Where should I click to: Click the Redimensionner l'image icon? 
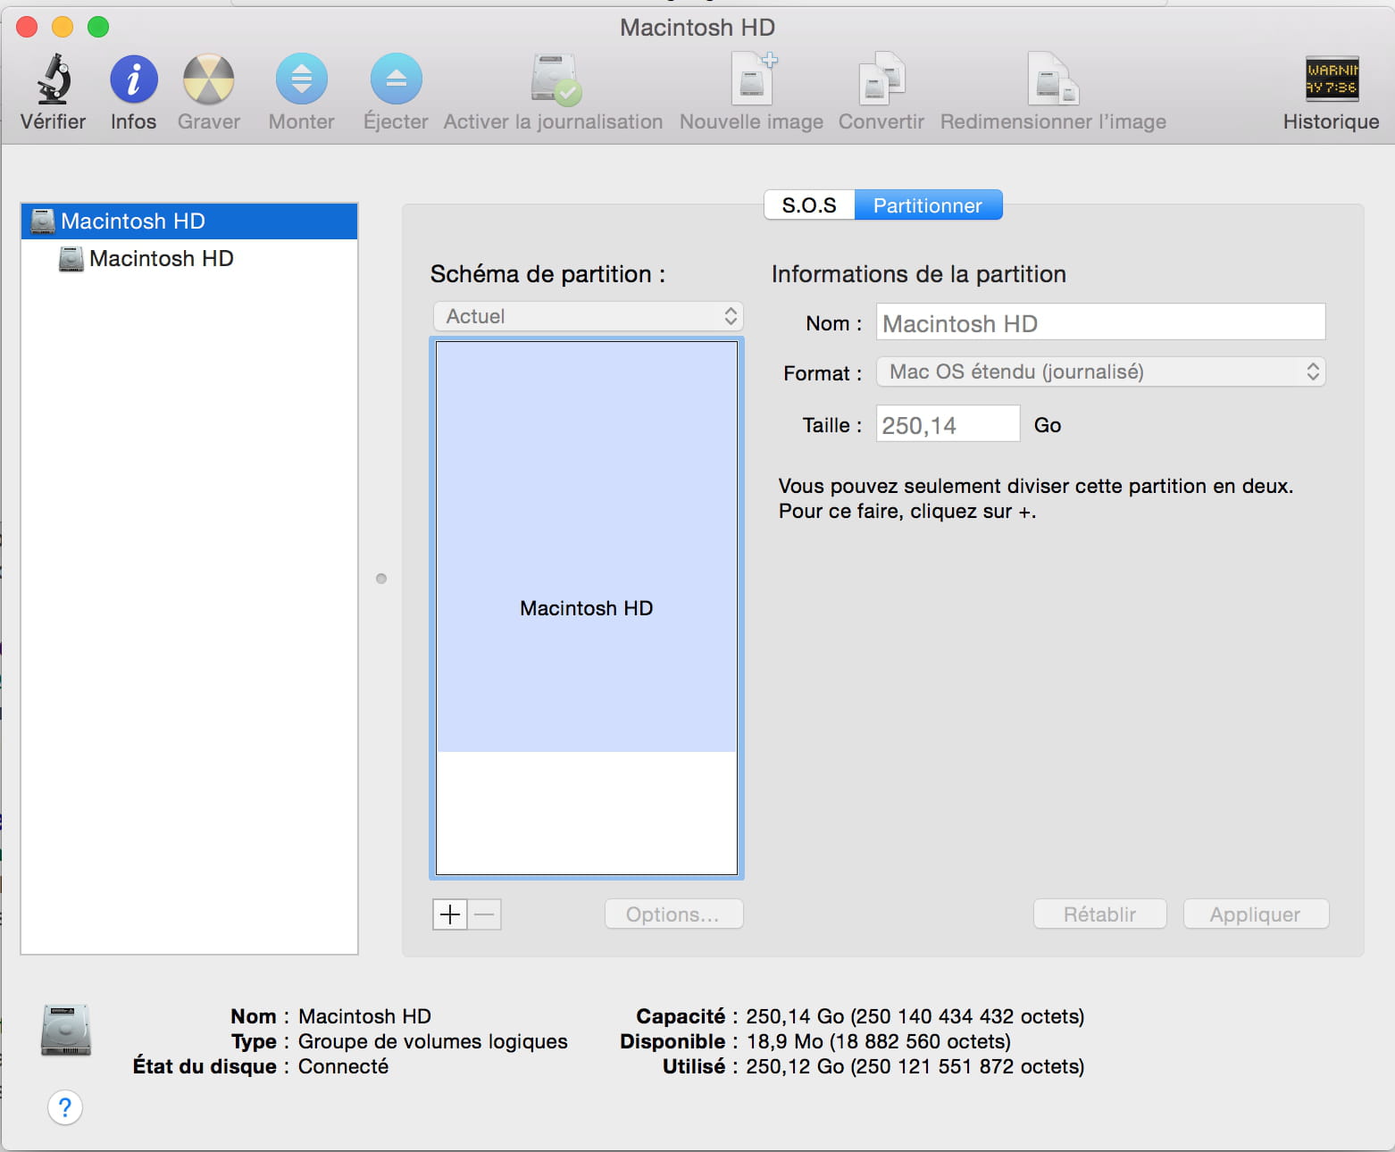[x=1054, y=79]
